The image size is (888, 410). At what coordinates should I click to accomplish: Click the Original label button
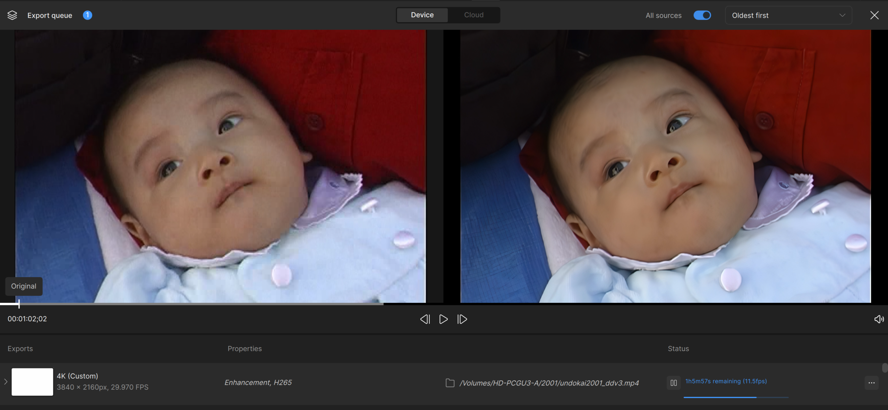click(x=24, y=286)
